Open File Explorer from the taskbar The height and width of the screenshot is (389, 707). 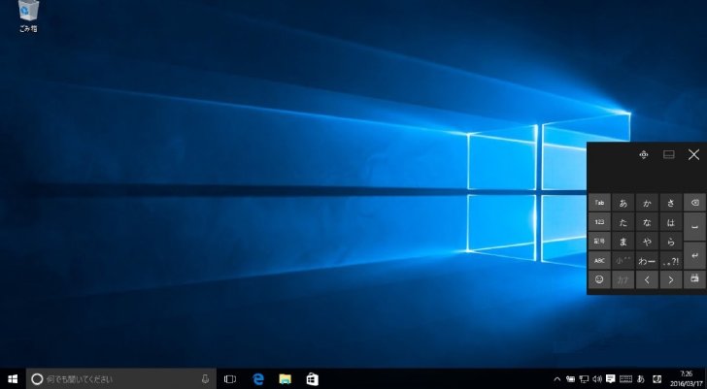pyautogui.click(x=285, y=379)
